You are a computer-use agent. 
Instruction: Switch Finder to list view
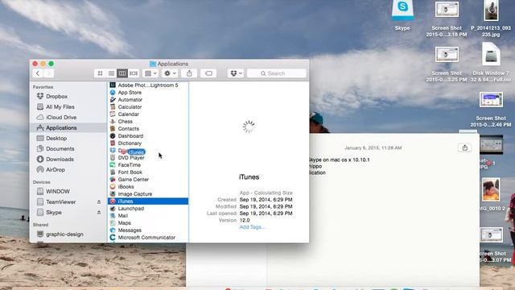click(111, 73)
